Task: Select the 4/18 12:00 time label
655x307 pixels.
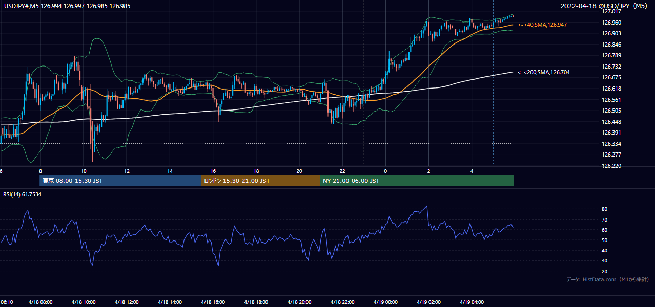Action: click(127, 302)
